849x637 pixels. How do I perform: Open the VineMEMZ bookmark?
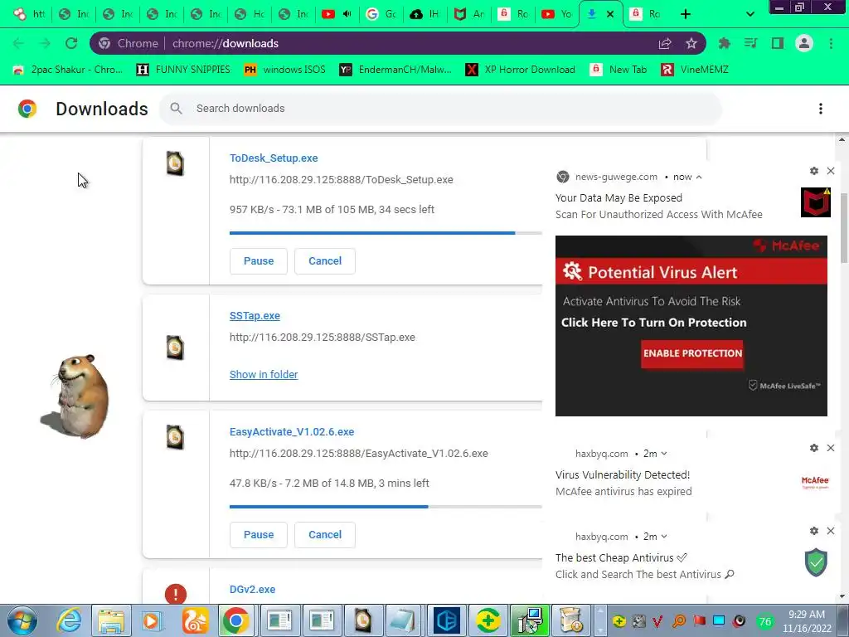click(695, 70)
